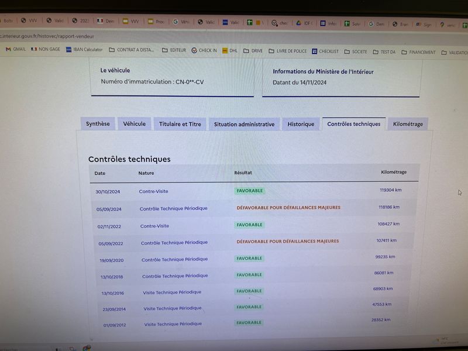This screenshot has width=468, height=351.
Task: Switch to the spreadsheet tab labeled Suivi
Action: tap(352, 23)
